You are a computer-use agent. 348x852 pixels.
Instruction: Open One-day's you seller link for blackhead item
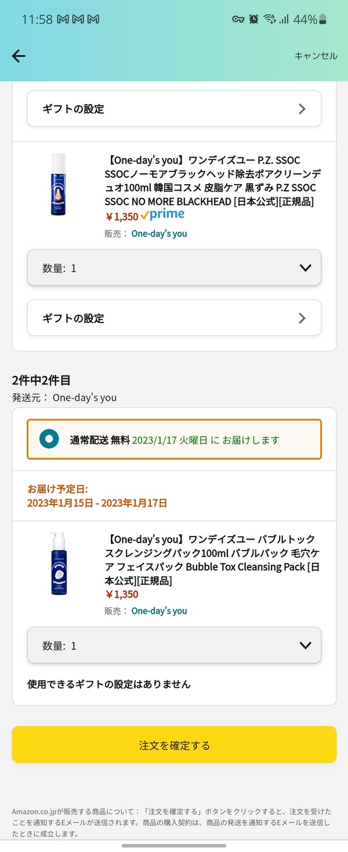(x=159, y=233)
